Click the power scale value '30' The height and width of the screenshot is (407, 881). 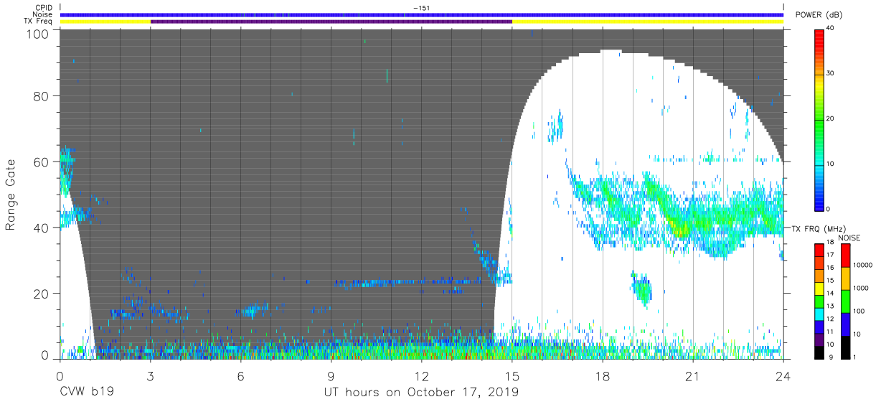[x=831, y=74]
